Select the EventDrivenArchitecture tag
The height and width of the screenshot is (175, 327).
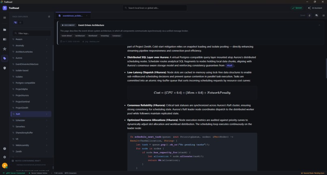pos(31,64)
